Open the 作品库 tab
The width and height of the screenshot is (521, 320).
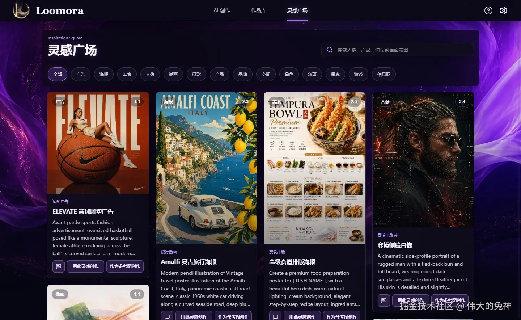coord(259,10)
